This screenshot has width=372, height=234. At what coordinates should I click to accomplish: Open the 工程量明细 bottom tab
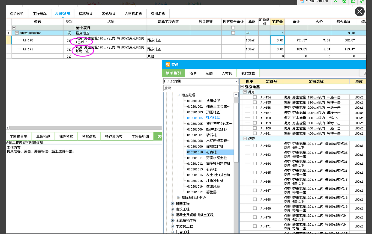140,137
